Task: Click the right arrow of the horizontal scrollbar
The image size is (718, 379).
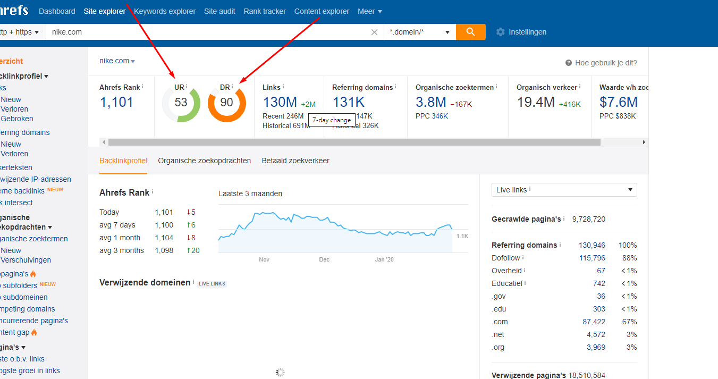Action: click(644, 142)
